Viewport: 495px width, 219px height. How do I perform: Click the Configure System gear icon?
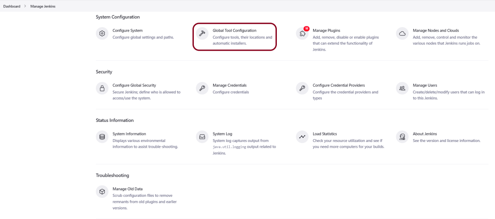click(102, 34)
